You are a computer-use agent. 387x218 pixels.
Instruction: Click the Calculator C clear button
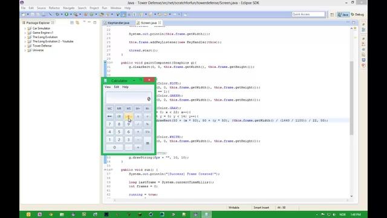128,116
